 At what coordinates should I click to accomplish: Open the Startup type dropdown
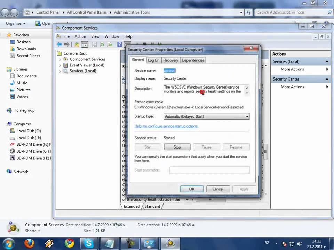(247, 117)
